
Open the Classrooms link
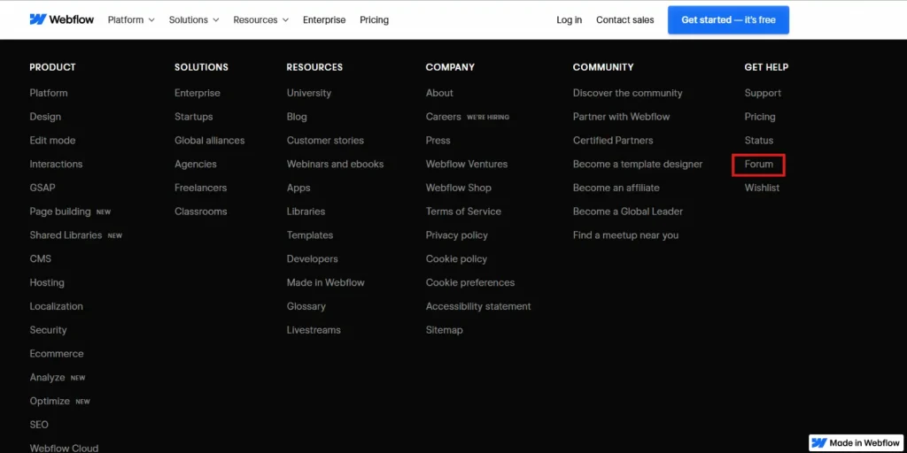point(201,211)
